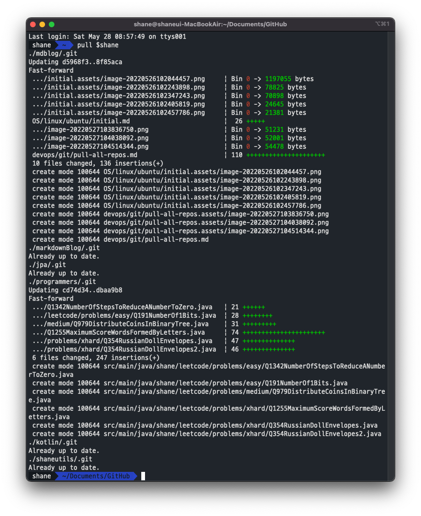The image size is (421, 516).
Task: Click create mode line for xhard/Q354RussianDollEnvelopes.java
Action: [x=205, y=425]
